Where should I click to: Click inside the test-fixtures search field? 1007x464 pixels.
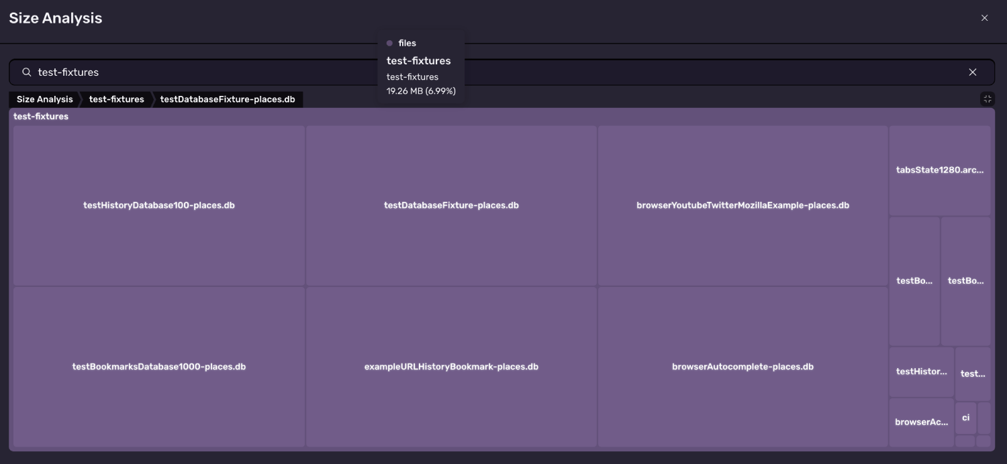269,72
